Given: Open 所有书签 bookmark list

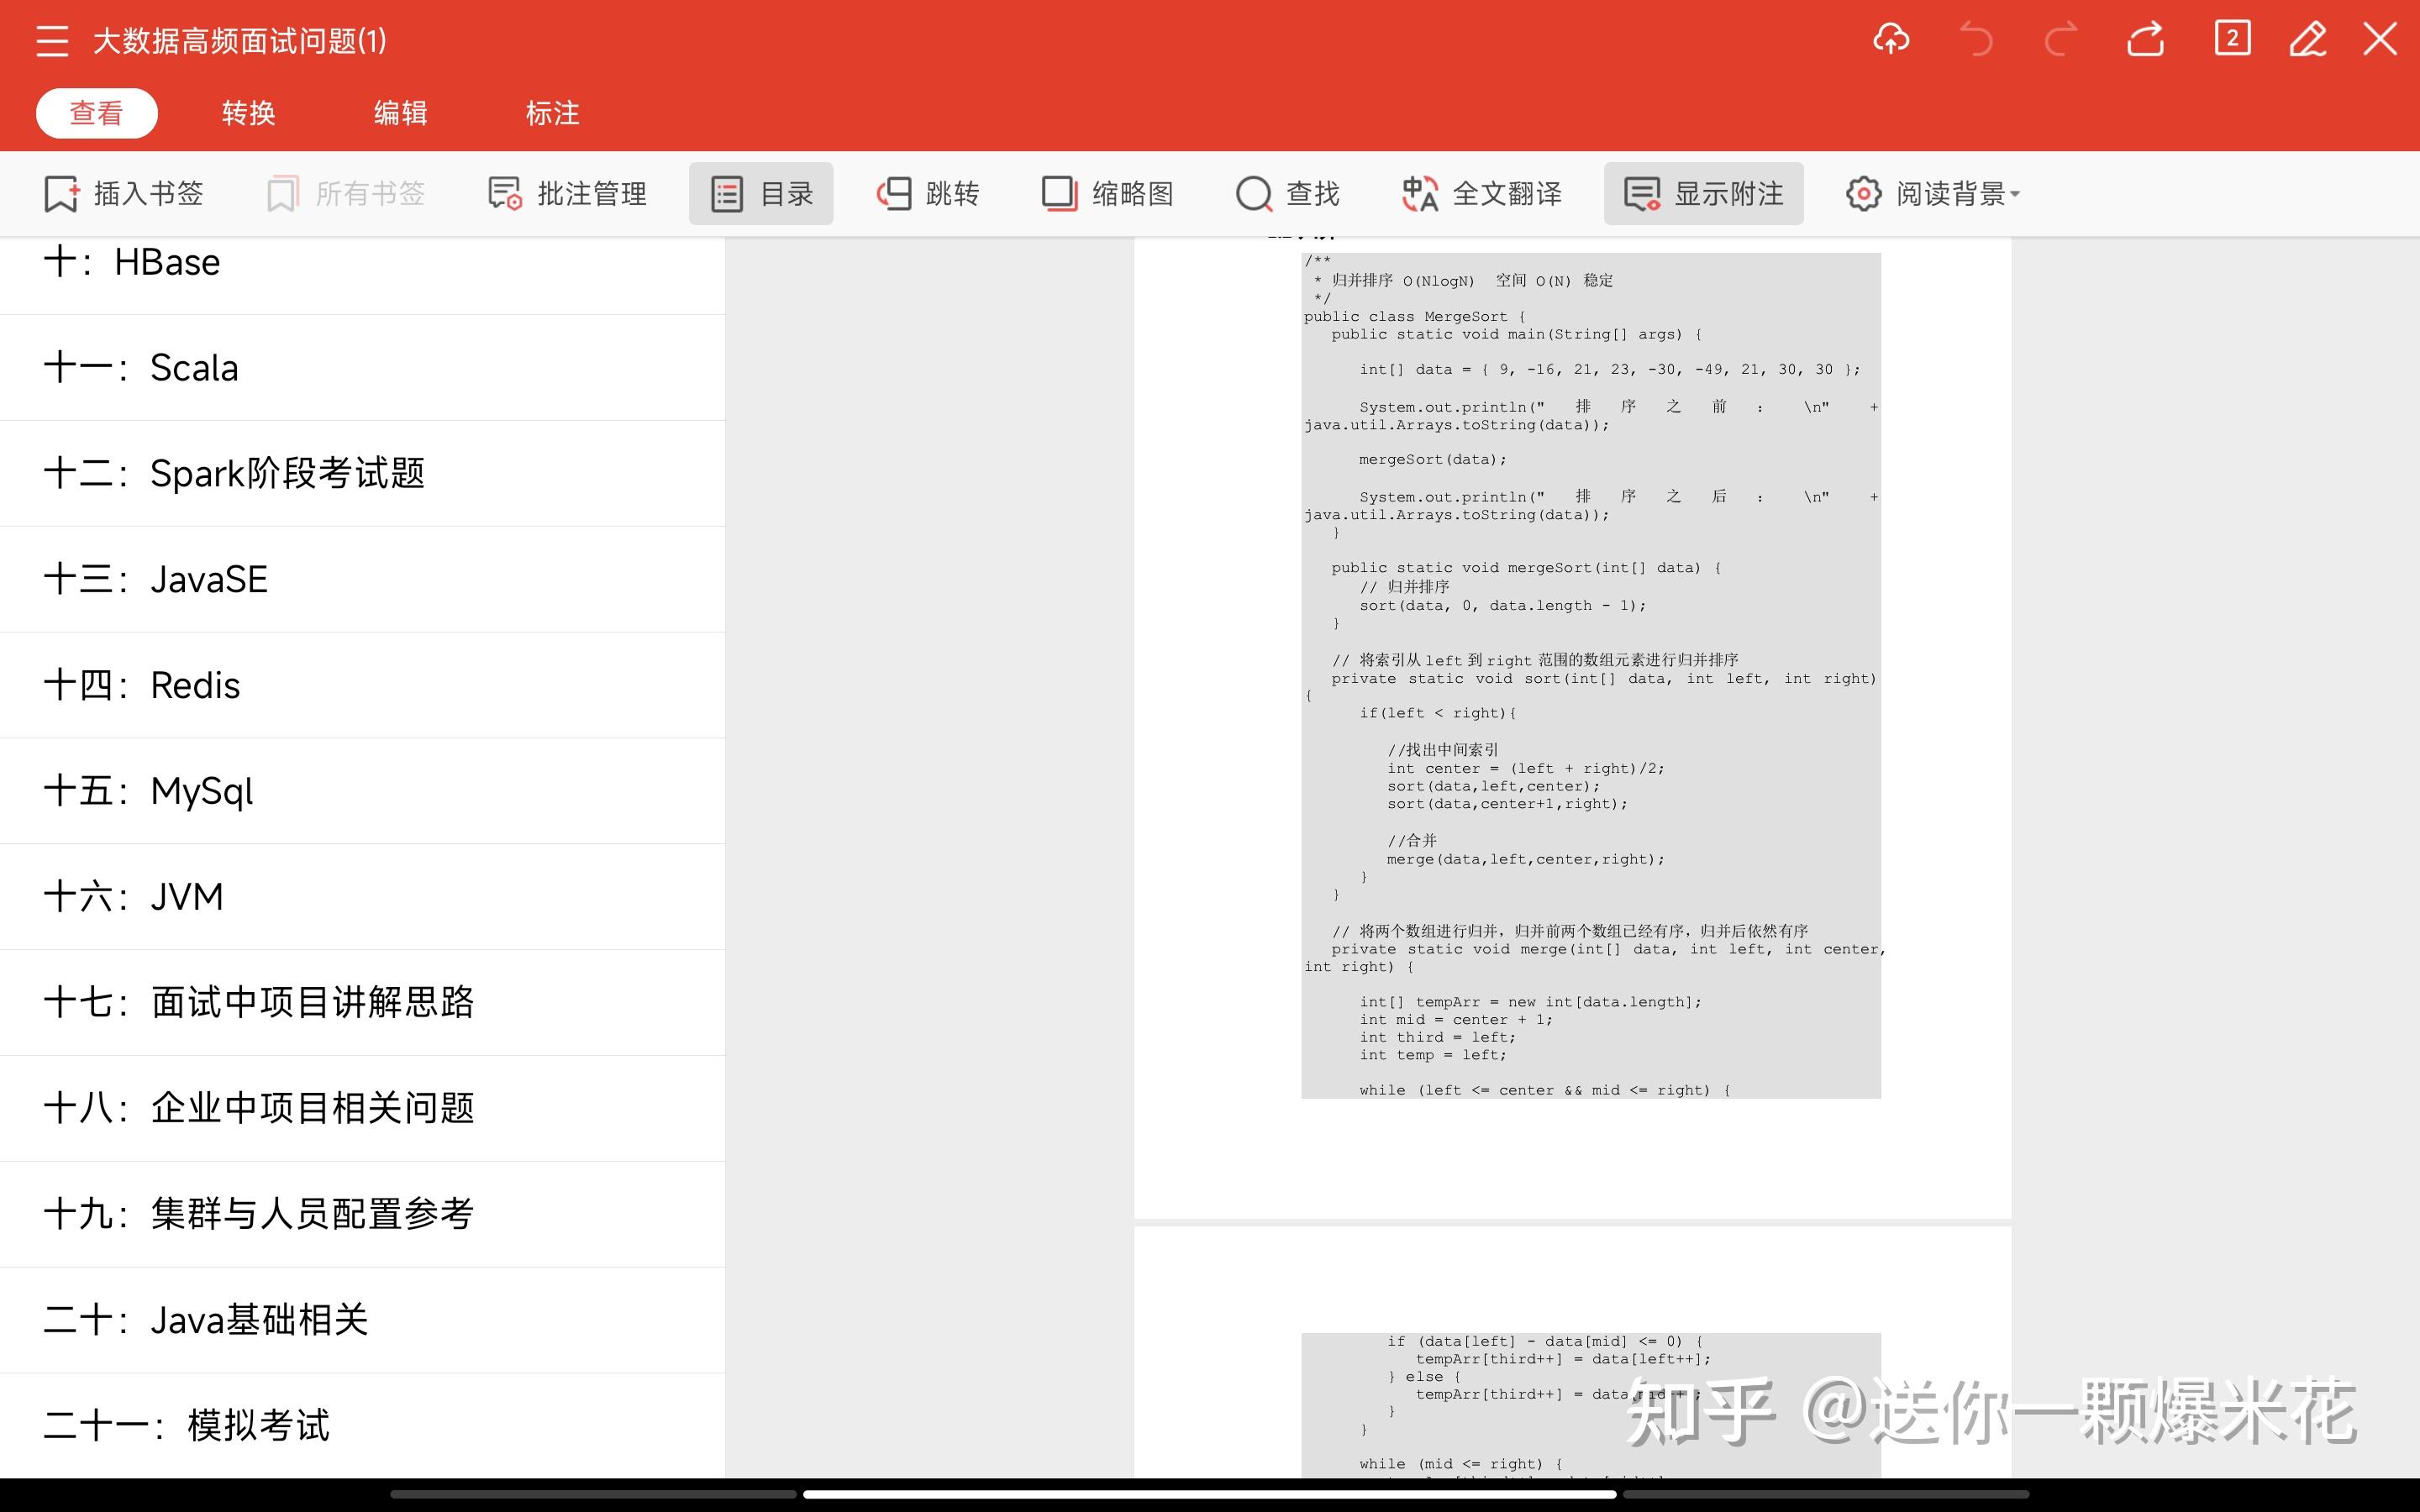Looking at the screenshot, I should [346, 194].
